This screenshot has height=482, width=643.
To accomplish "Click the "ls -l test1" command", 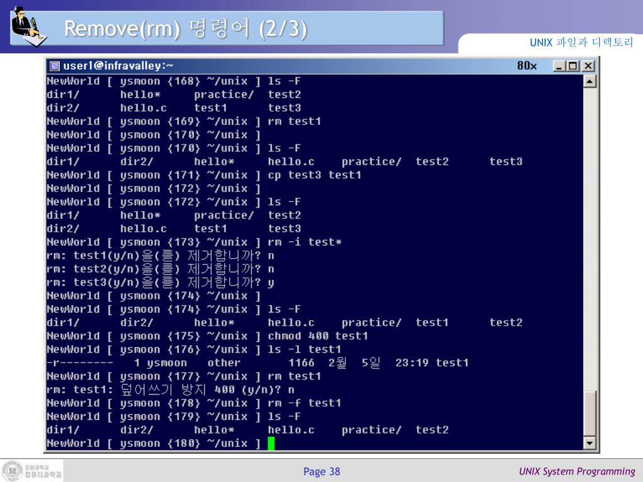I will [305, 350].
